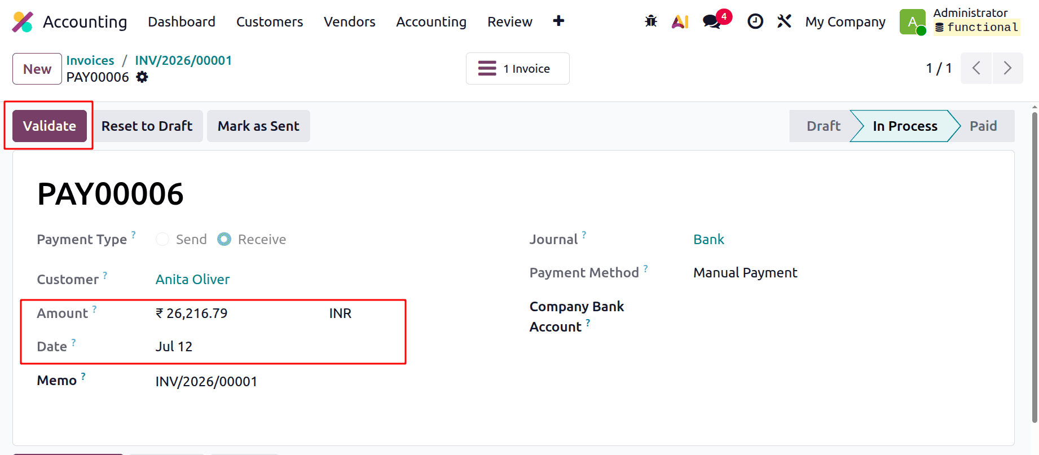Go to the next record arrow

1007,68
